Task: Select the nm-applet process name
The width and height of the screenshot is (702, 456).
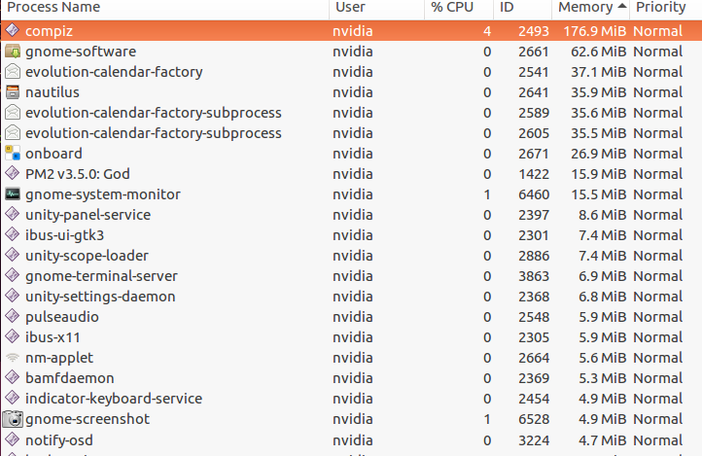Action: pos(59,358)
